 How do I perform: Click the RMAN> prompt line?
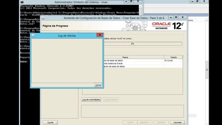[24, 62]
